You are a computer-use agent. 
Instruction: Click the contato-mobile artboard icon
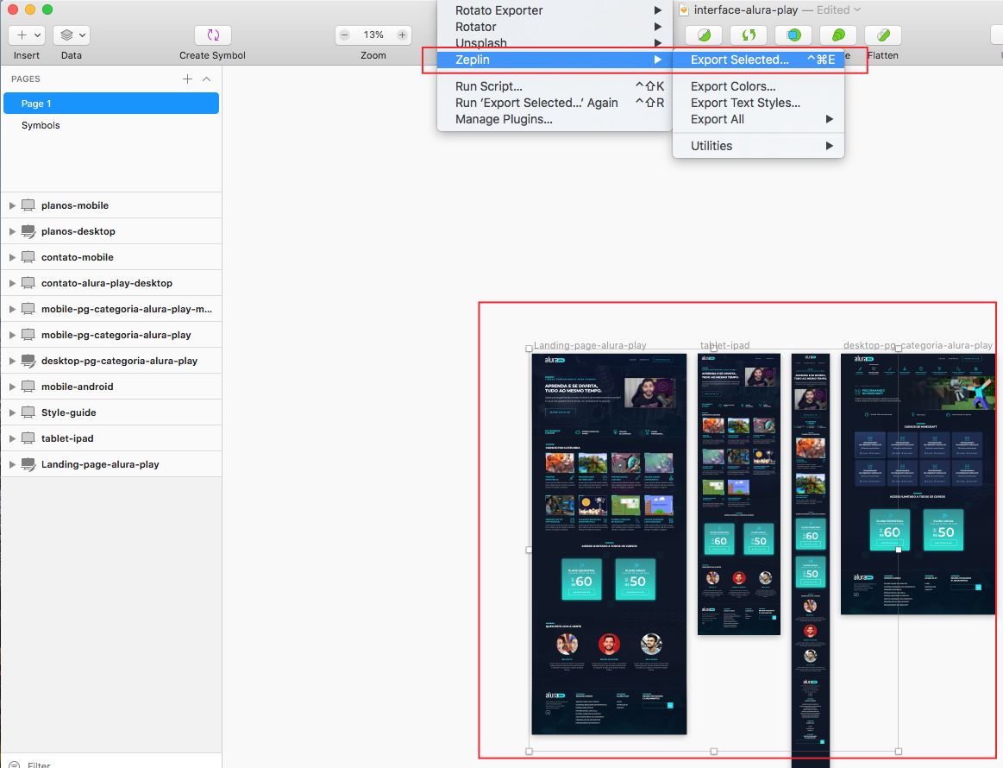28,257
